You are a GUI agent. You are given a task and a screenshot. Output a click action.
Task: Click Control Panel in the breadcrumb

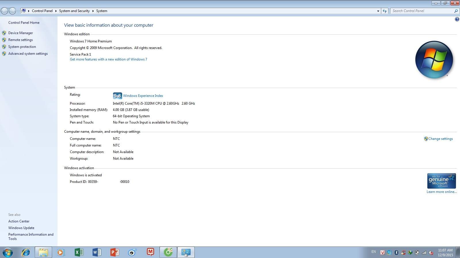point(42,11)
